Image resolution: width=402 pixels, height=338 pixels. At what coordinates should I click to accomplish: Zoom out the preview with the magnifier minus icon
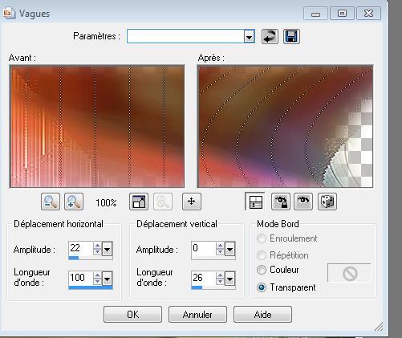coord(51,202)
